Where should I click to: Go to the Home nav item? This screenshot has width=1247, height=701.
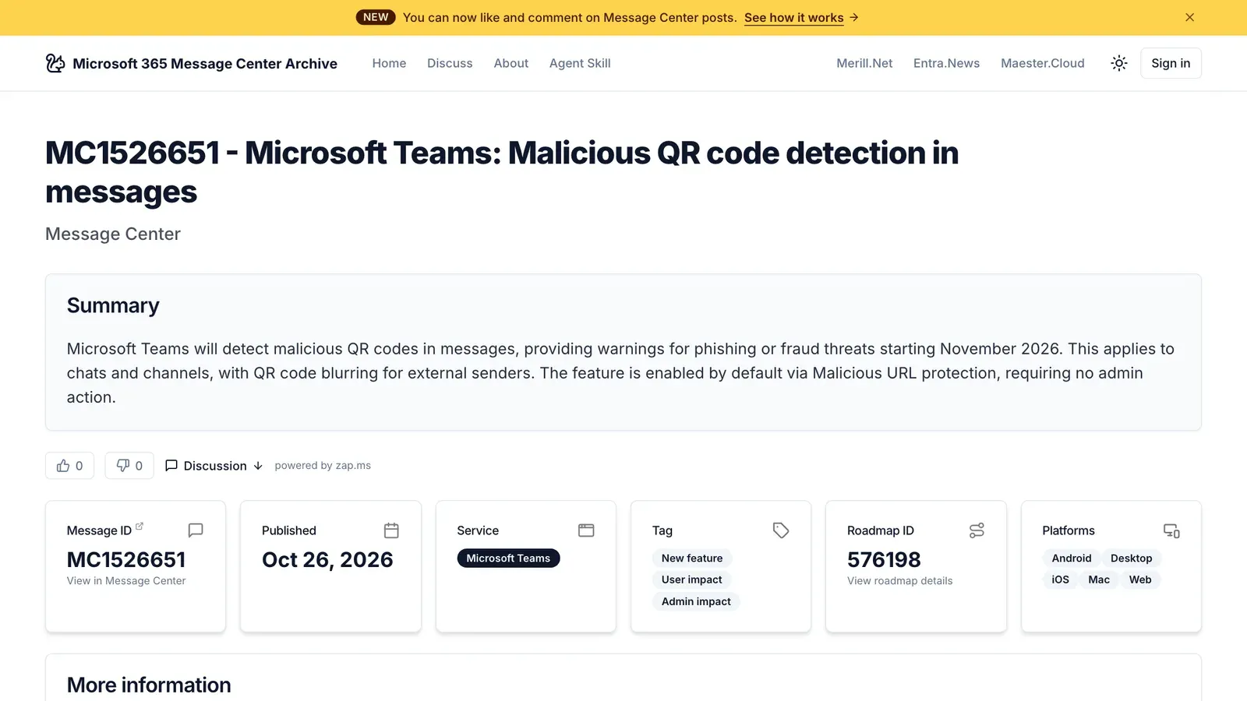pos(389,63)
